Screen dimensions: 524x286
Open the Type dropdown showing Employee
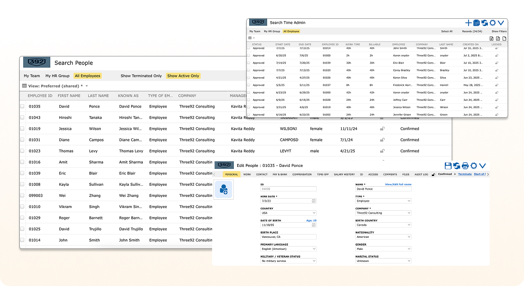coord(383,201)
